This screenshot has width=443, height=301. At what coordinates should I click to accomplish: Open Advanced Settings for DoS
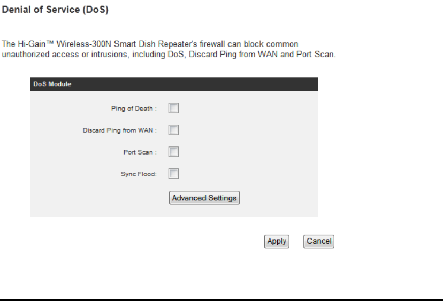click(x=204, y=198)
